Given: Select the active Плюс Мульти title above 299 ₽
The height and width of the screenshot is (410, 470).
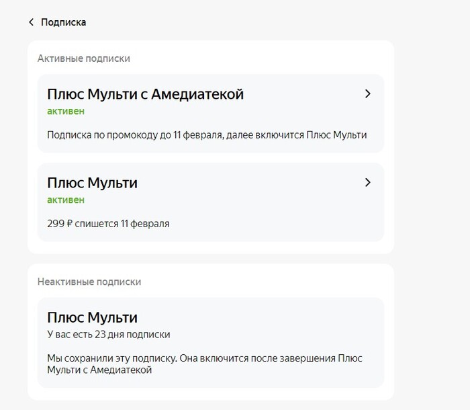Looking at the screenshot, I should coord(92,182).
